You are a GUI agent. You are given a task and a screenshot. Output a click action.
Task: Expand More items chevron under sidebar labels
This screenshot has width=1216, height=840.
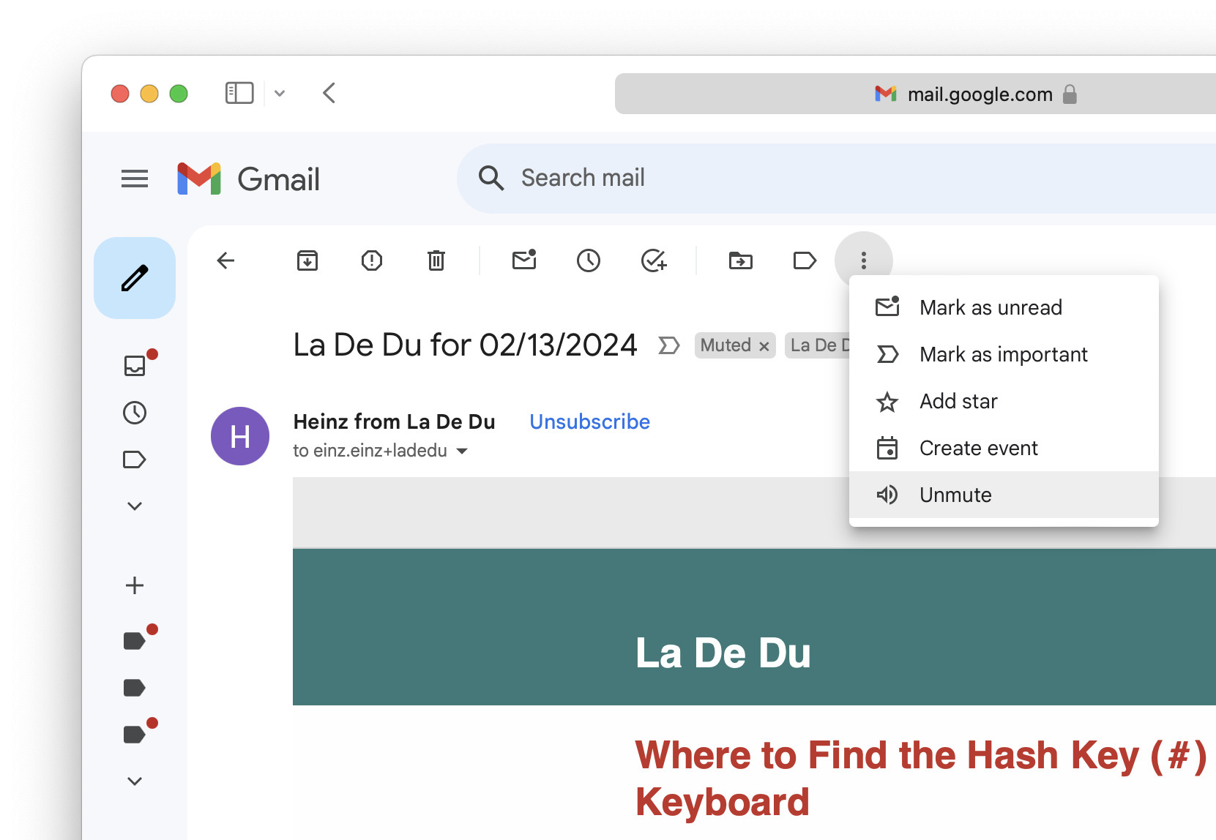pos(135,506)
